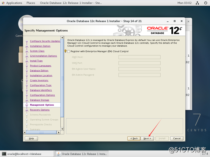Click the installer title in top panel

click(x=71, y=3)
